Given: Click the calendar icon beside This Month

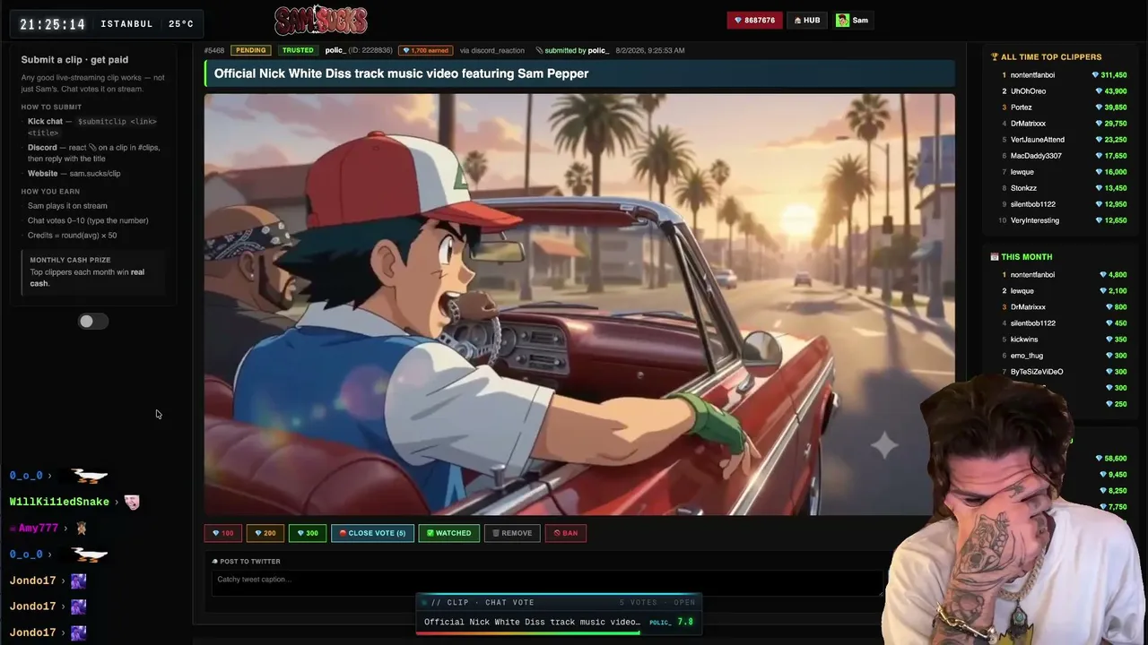Looking at the screenshot, I should tap(995, 257).
